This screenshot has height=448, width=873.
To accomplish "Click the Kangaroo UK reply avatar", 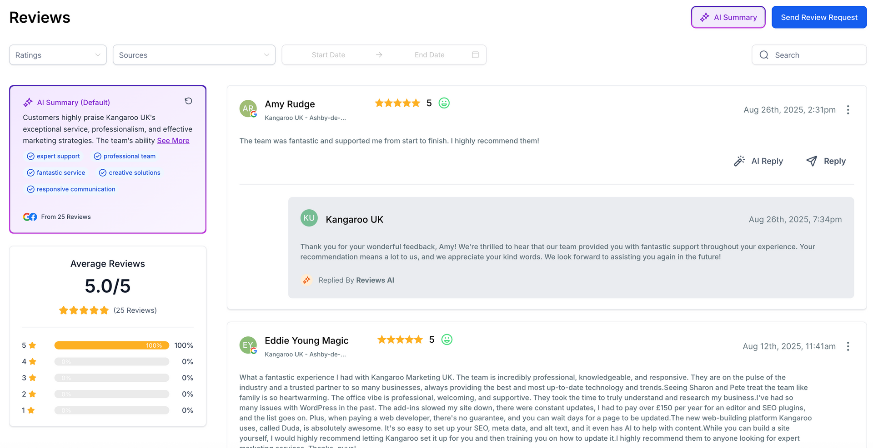I will [309, 218].
